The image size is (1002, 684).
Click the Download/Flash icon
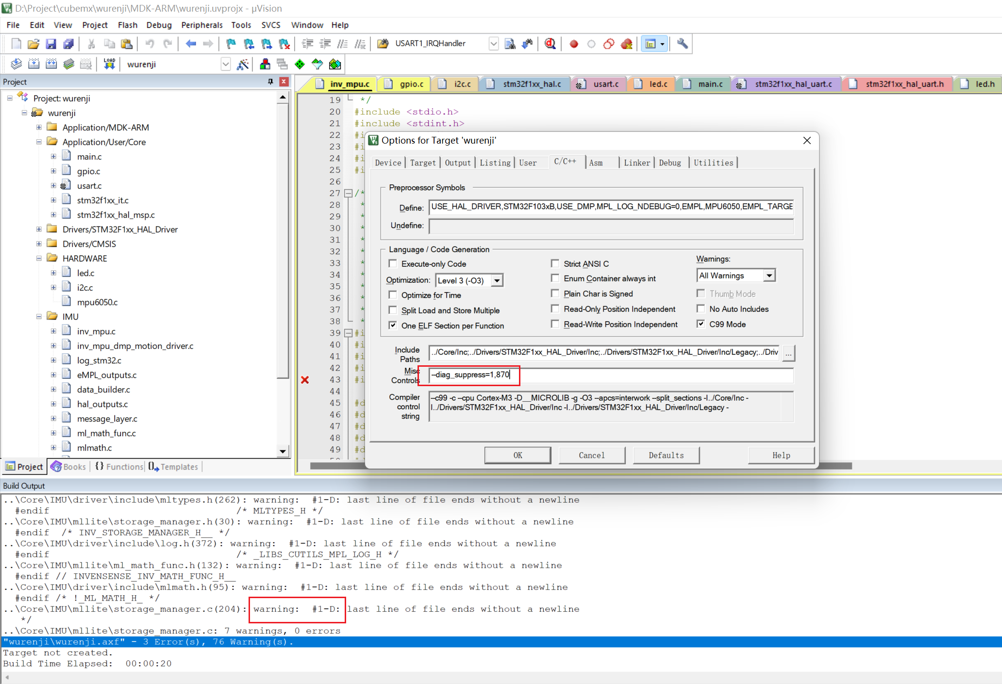[x=109, y=64]
